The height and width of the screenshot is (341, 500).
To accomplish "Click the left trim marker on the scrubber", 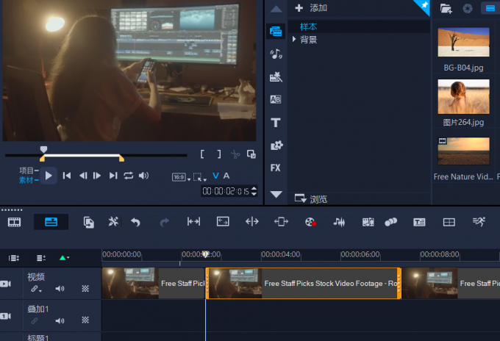I will click(x=42, y=159).
